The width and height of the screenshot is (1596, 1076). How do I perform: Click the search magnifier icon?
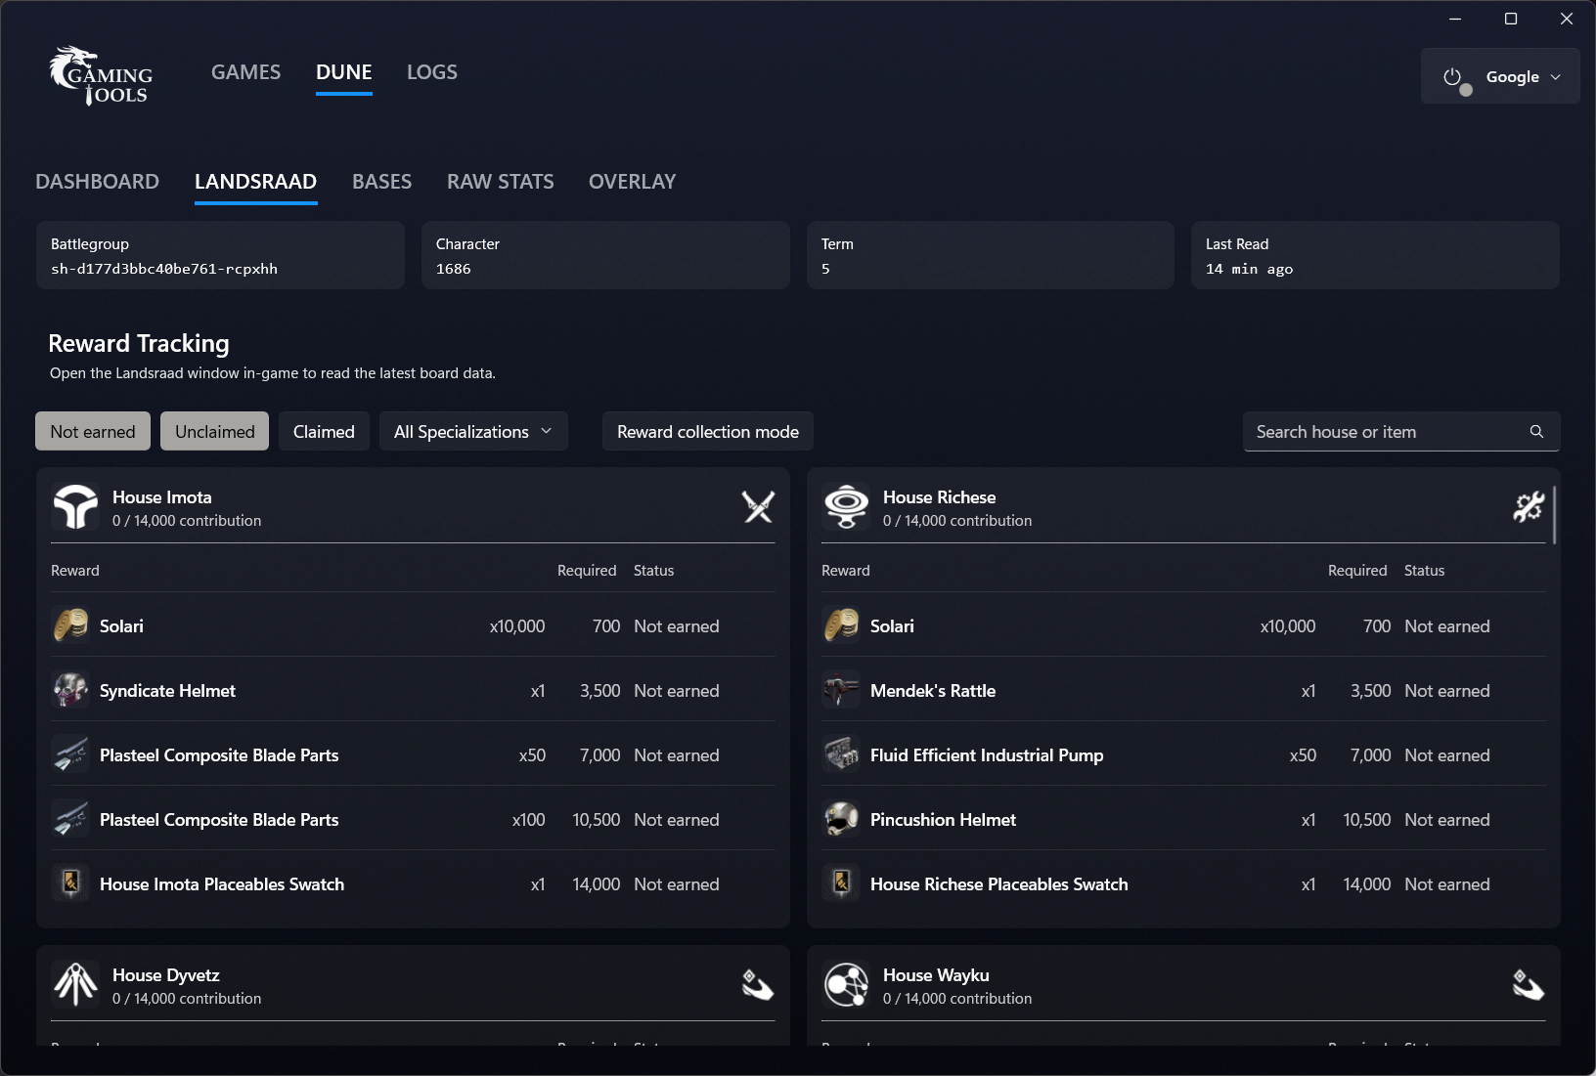point(1536,431)
